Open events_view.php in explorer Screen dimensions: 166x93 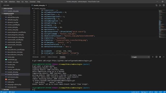coord(13,30)
